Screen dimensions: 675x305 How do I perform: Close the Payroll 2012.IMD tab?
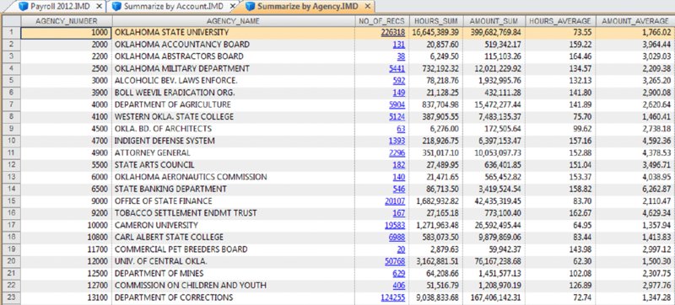click(100, 7)
